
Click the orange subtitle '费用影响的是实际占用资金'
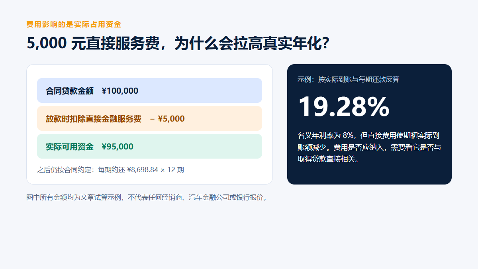point(74,24)
